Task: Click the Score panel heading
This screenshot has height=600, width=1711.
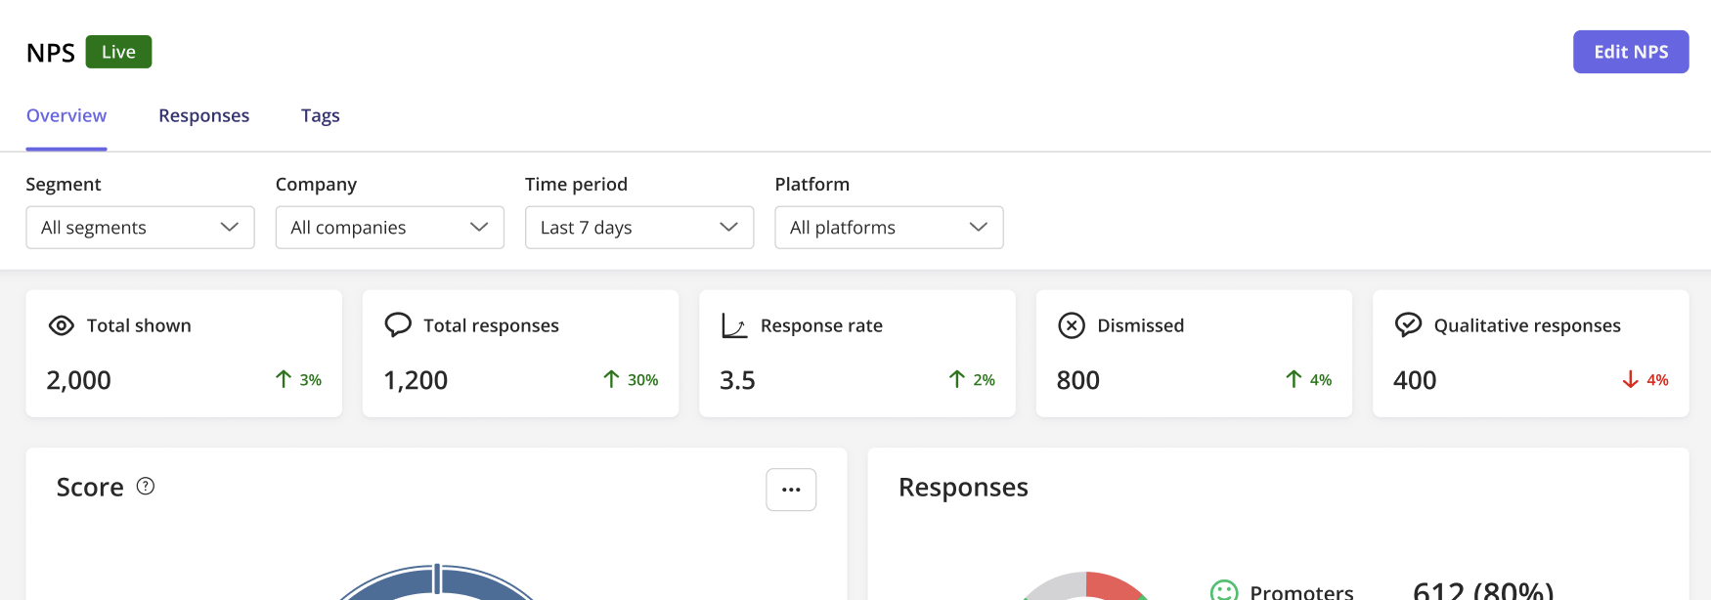Action: click(x=90, y=487)
